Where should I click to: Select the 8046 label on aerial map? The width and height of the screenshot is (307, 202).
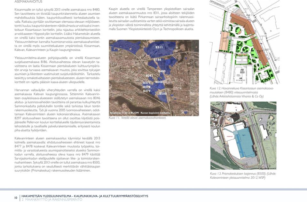159,82
